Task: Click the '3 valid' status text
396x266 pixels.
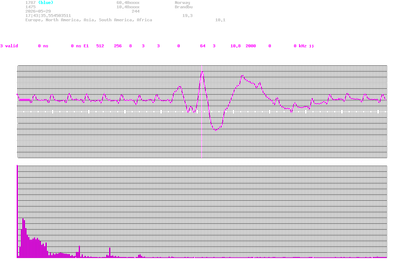Action: click(9, 46)
